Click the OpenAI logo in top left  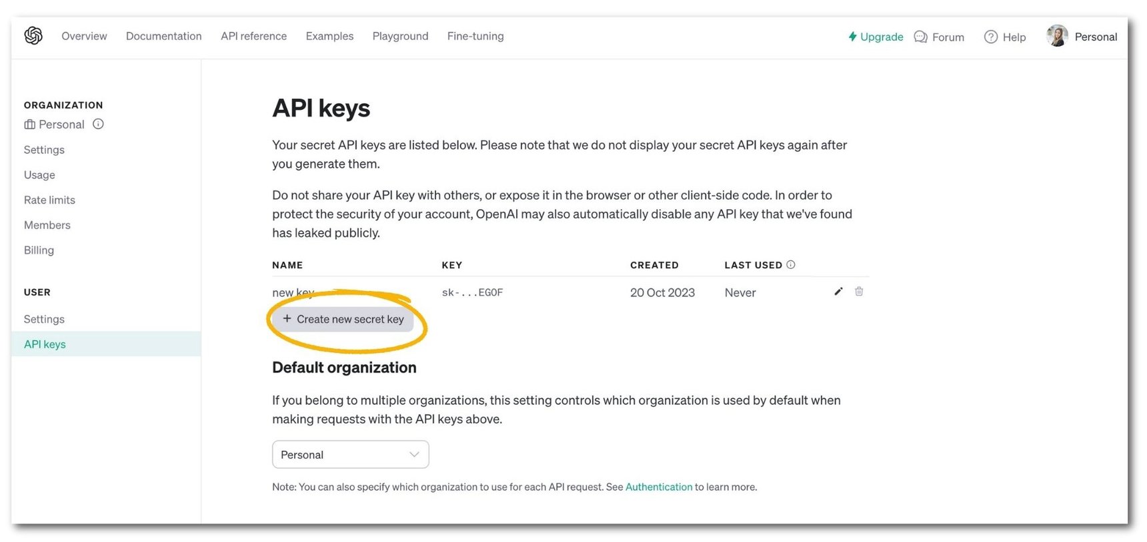(33, 35)
